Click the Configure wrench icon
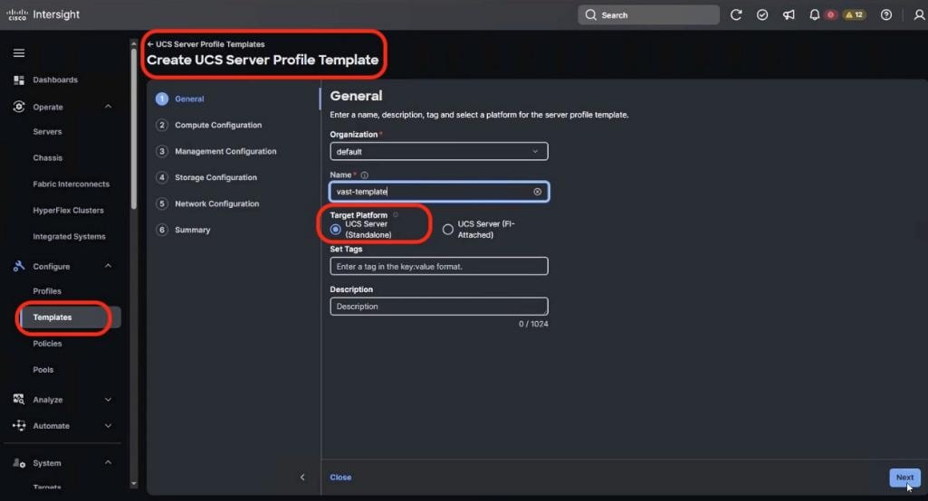 19,266
